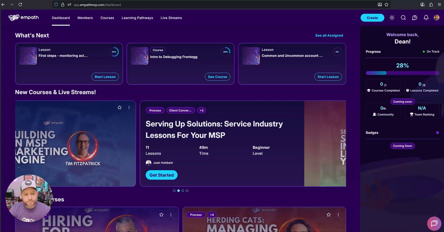The height and width of the screenshot is (232, 444).
Task: Go to Learning Pathways
Action: [137, 18]
